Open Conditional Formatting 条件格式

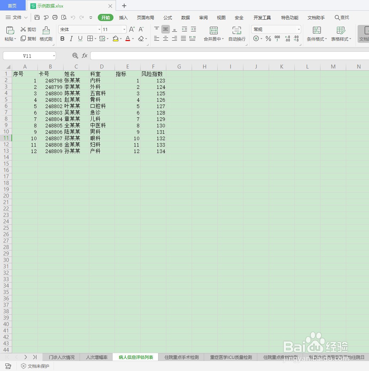317,34
